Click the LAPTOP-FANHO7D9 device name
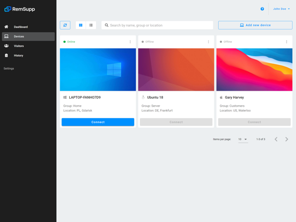296x222 pixels. click(85, 98)
